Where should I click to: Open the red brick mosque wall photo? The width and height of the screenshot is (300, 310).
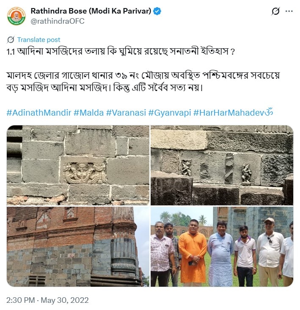click(x=78, y=246)
